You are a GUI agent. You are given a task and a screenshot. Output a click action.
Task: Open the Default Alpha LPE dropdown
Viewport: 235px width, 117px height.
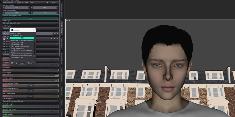click(30, 101)
